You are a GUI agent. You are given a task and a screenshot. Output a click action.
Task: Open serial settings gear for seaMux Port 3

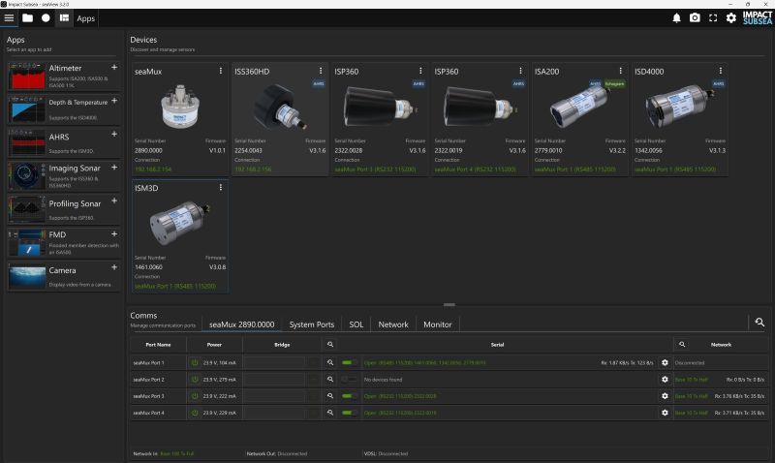(x=665, y=396)
